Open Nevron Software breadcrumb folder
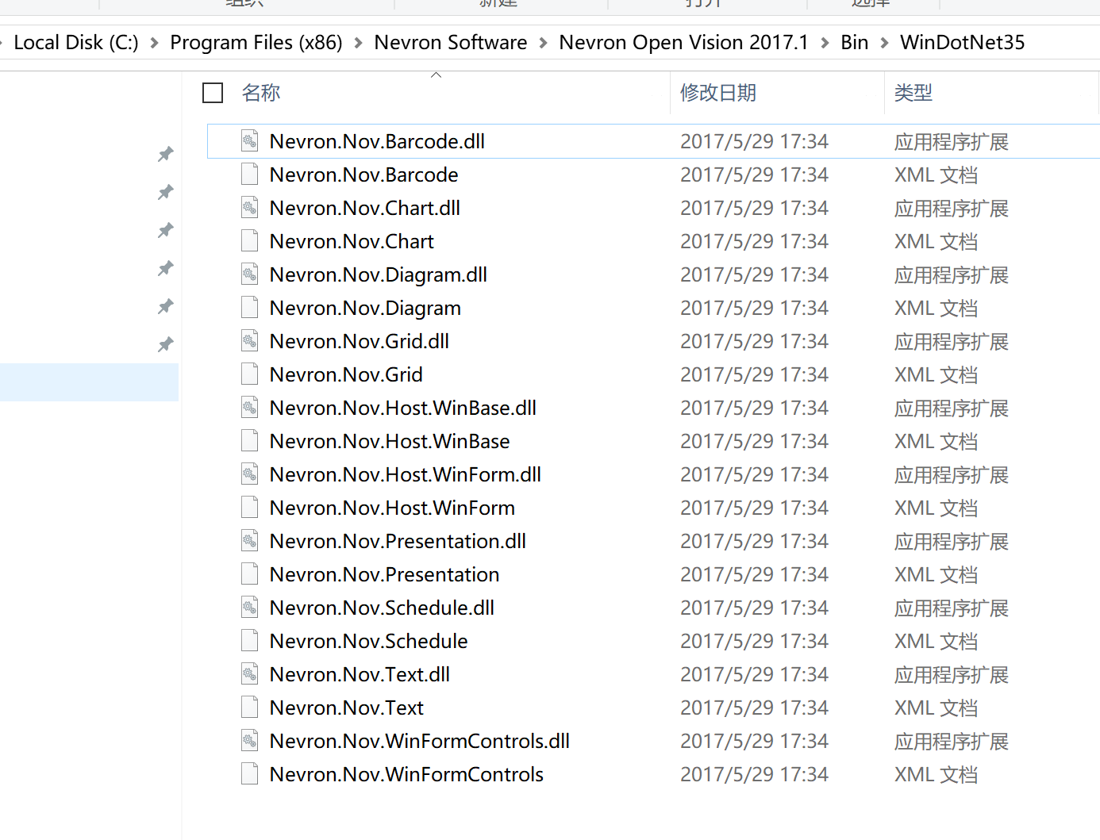Screen dimensions: 1100x840 pos(450,43)
